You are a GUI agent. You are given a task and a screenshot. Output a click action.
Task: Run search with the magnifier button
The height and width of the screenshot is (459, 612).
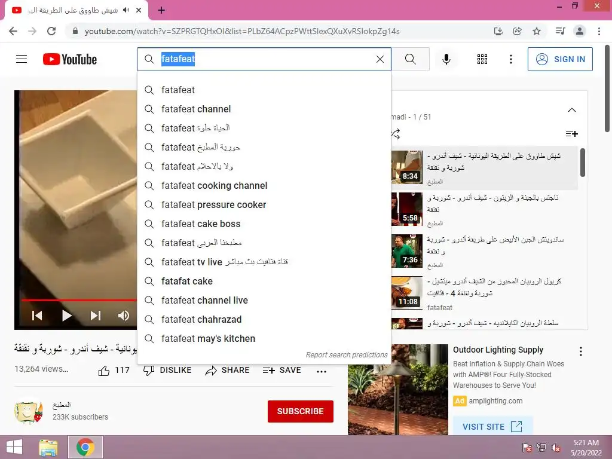(x=410, y=59)
